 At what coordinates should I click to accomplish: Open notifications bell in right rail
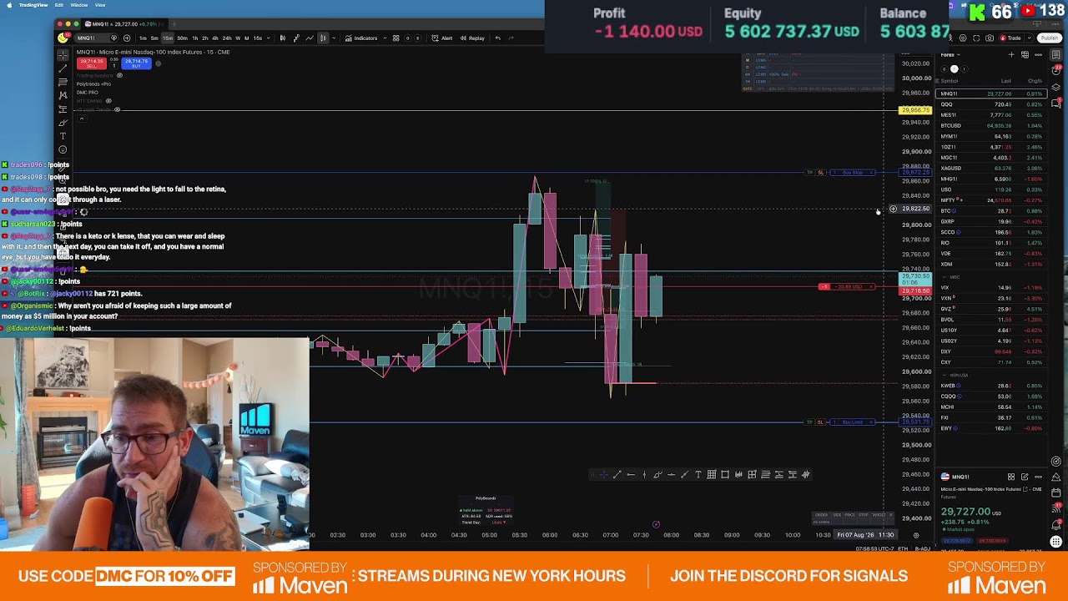[x=1055, y=526]
